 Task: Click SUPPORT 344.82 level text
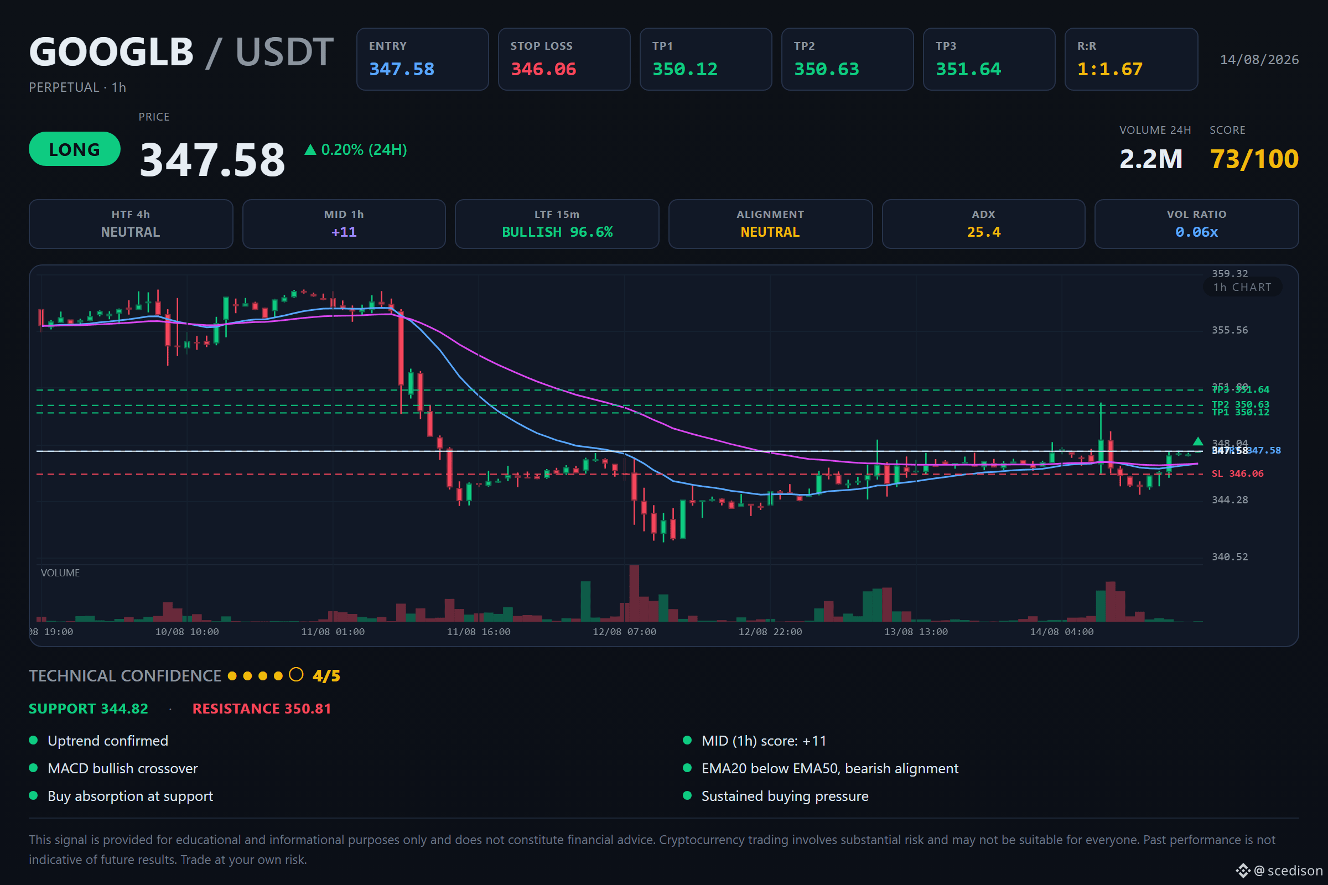89,709
